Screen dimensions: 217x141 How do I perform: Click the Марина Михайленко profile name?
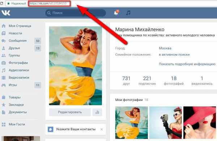140,29
